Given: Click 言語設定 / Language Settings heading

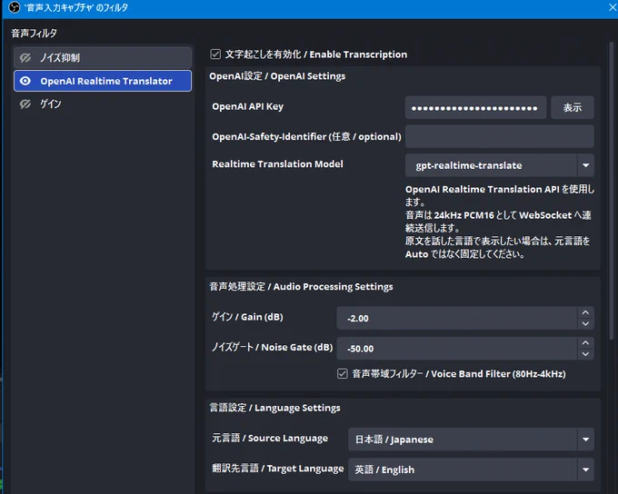Looking at the screenshot, I should coord(274,408).
